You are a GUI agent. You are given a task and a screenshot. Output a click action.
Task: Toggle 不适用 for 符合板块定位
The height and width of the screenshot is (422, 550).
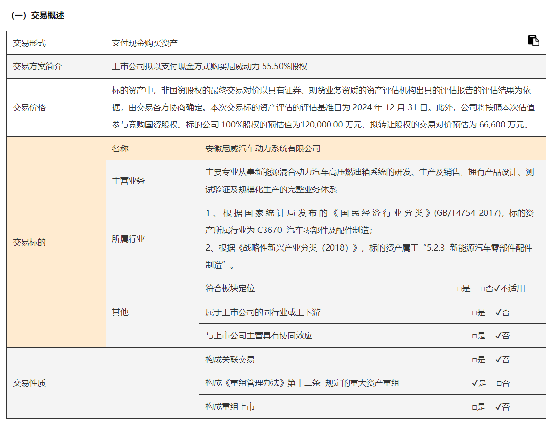pyautogui.click(x=497, y=289)
